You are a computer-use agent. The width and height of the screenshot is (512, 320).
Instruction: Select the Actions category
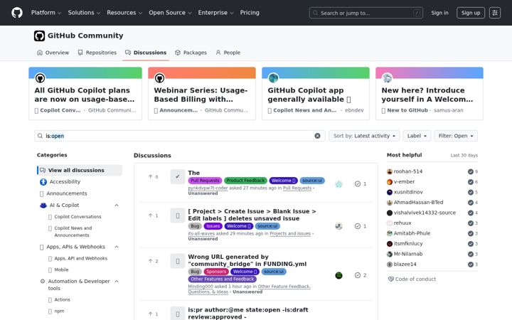pos(62,300)
